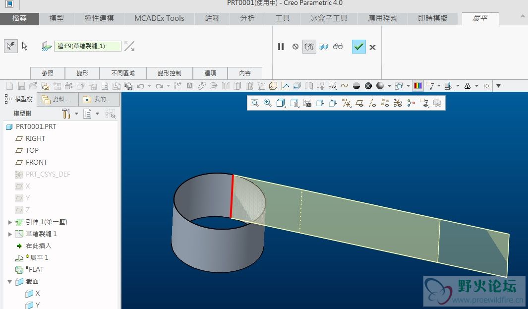
Task: Open the 選項 slide-down panel
Action: pos(210,73)
